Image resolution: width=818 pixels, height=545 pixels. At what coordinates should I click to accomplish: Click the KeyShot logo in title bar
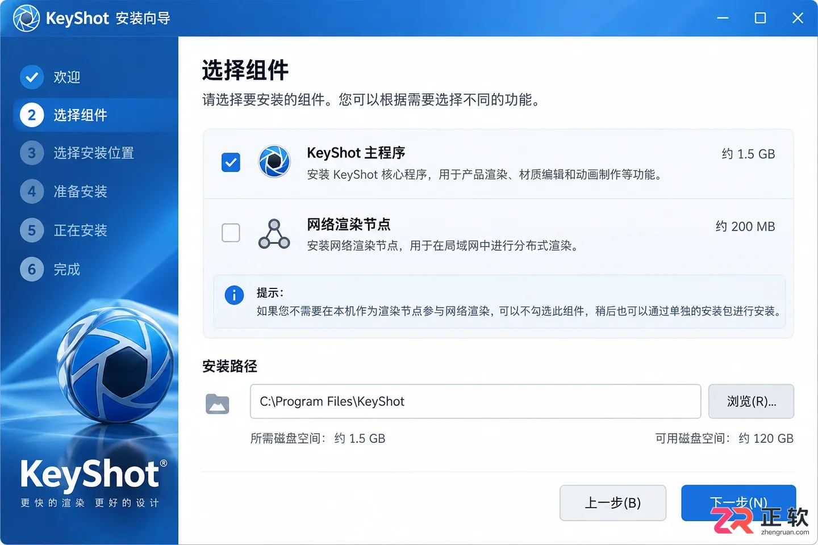click(x=26, y=18)
